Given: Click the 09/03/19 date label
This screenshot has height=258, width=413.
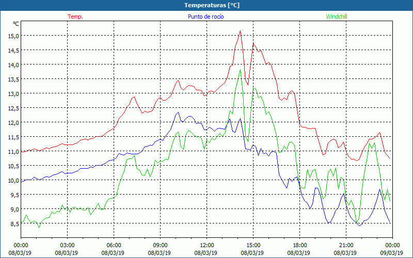Looking at the screenshot, I should (392, 253).
